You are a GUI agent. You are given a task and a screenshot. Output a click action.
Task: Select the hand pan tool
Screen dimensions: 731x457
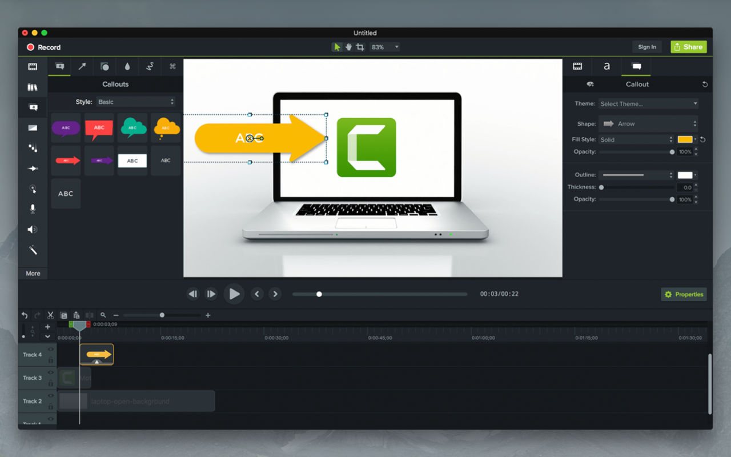click(348, 47)
